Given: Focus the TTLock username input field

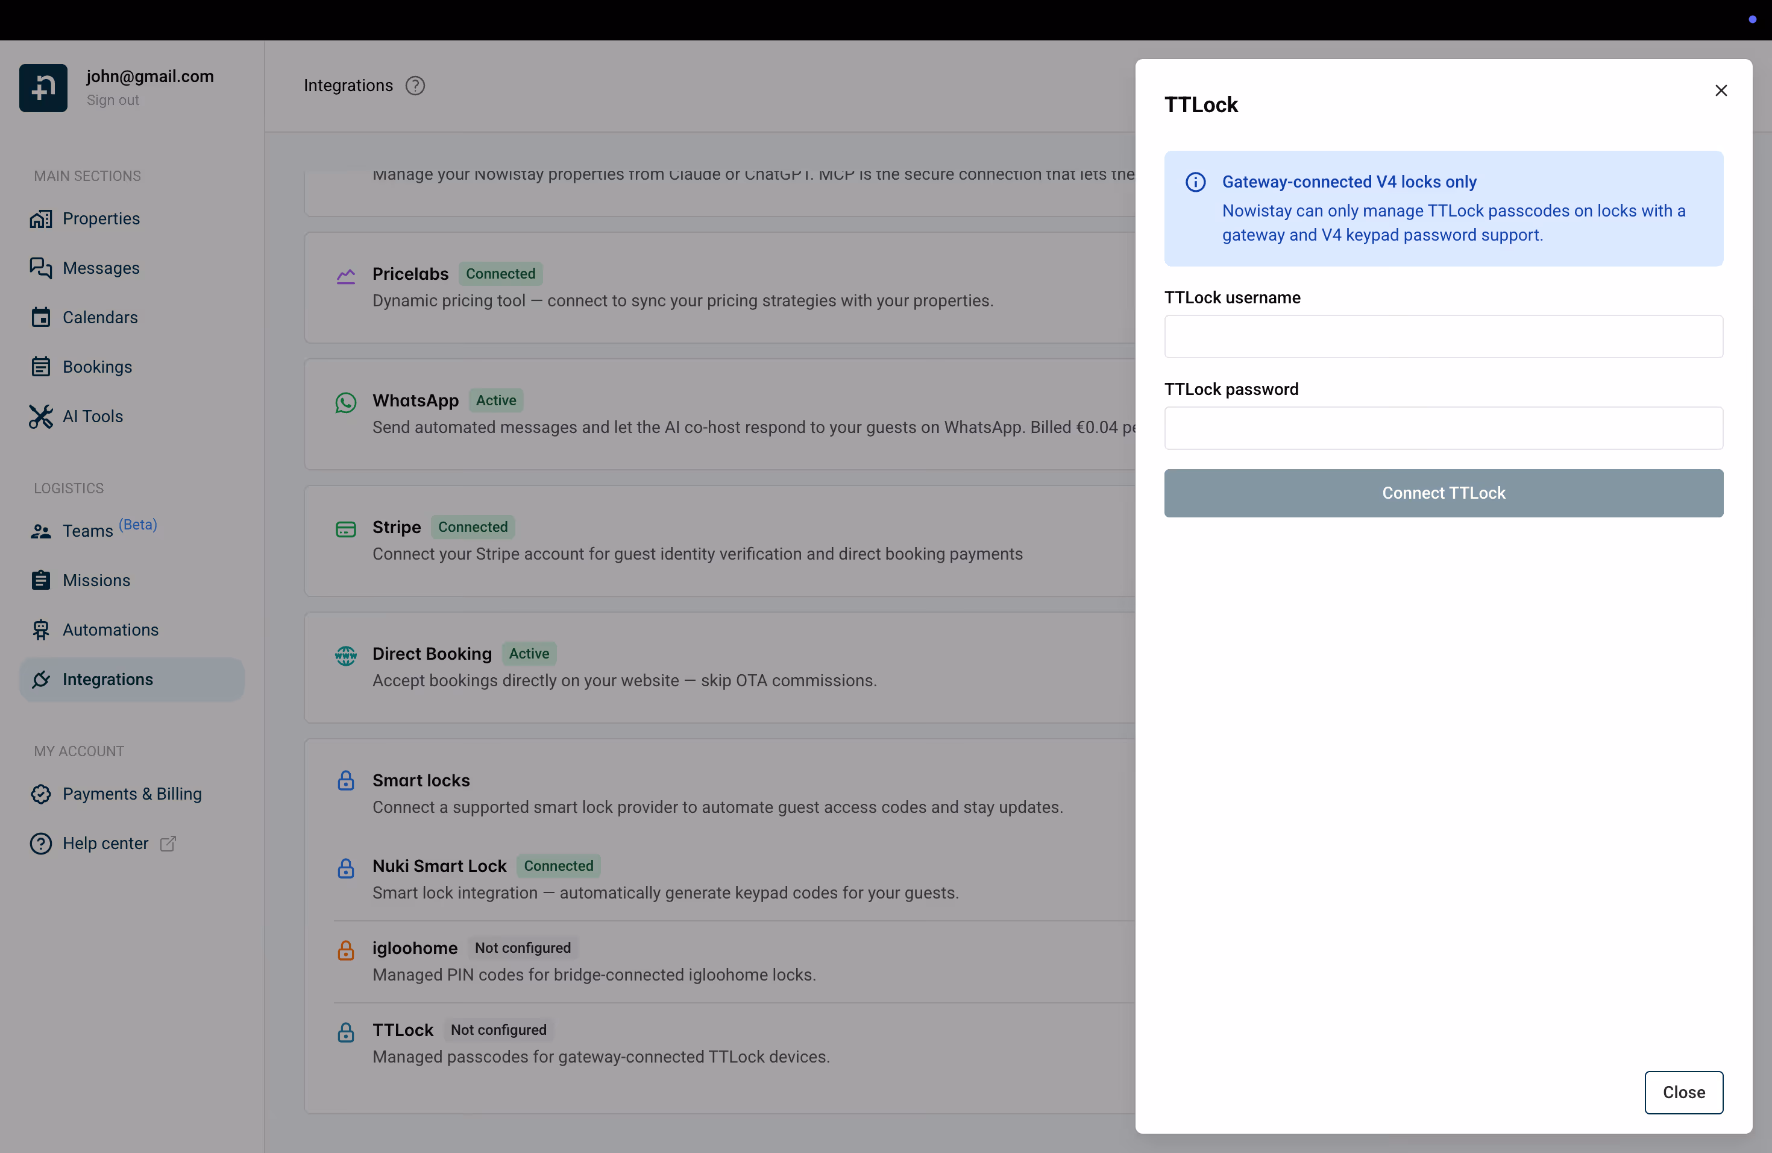Looking at the screenshot, I should pos(1443,336).
